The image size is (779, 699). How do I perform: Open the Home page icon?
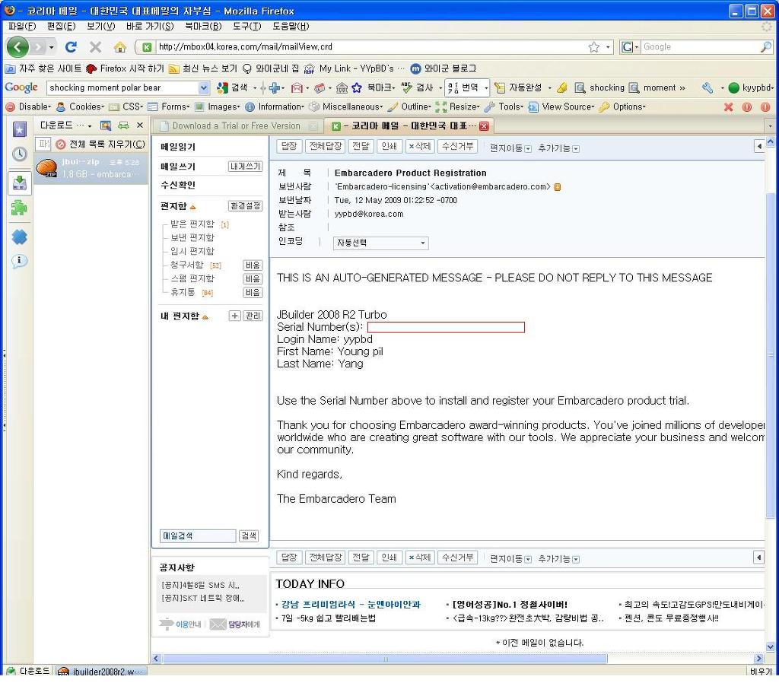(x=119, y=47)
